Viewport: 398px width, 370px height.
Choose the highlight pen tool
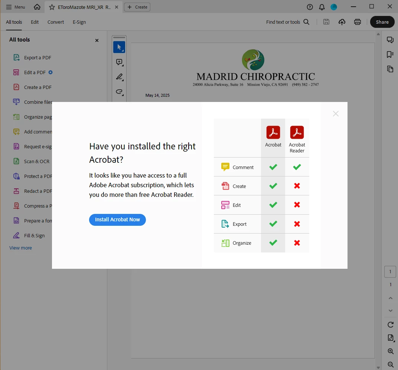119,77
